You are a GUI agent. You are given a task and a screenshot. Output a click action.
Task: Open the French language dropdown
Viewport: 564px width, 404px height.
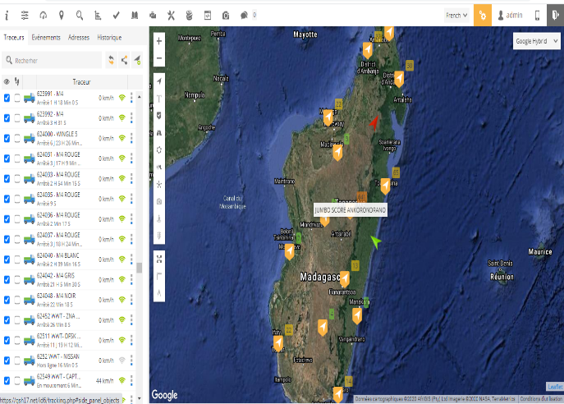(456, 15)
